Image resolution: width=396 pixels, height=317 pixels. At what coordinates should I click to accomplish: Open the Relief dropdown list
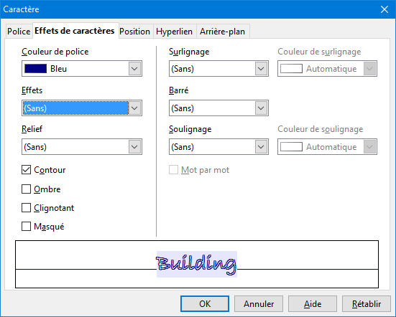pyautogui.click(x=82, y=146)
